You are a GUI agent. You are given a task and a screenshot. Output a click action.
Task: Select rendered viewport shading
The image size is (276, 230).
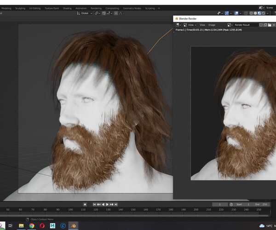coord(263,13)
